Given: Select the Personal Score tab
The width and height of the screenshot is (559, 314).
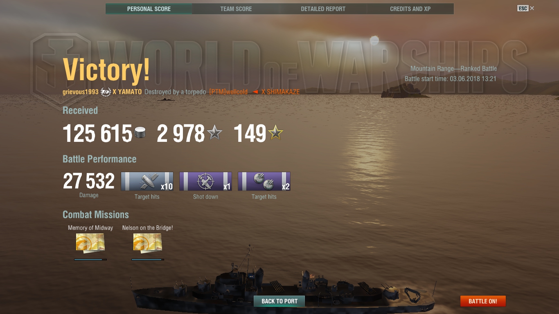Looking at the screenshot, I should (149, 9).
